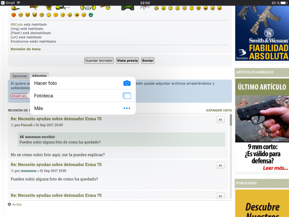This screenshot has height=217, width=289.
Task: Tap the three-dots icon beside Más
Action: 126,108
